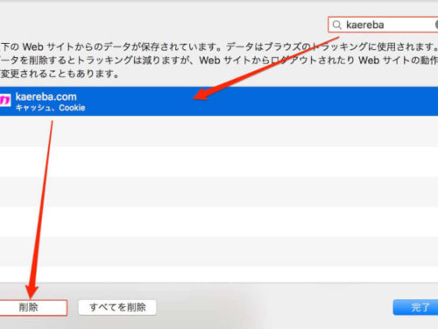This screenshot has height=329, width=438.
Task: Click the magnifying glass search icon
Action: 337,25
